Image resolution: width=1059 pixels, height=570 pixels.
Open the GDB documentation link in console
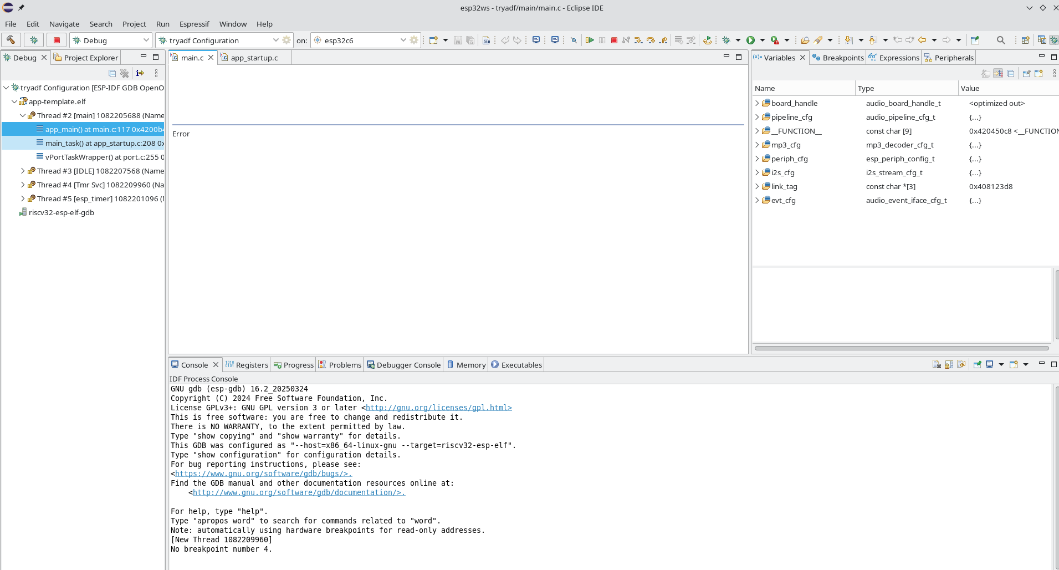pos(299,492)
